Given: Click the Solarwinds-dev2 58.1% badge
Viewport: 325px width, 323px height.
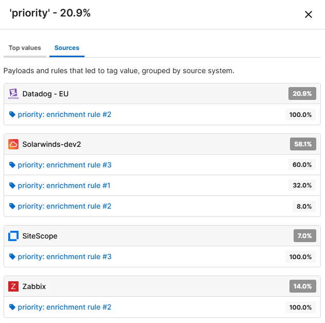Looking at the screenshot, I should (302, 144).
